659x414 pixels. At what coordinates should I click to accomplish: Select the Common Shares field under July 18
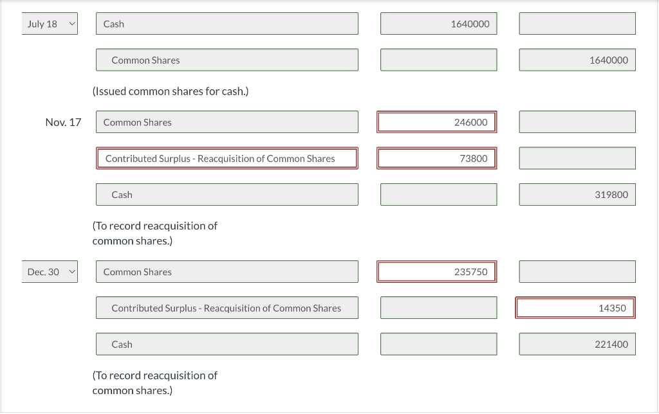[x=227, y=59]
